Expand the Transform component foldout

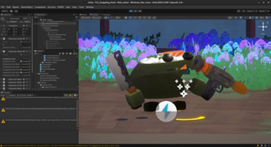click(x=2, y=25)
